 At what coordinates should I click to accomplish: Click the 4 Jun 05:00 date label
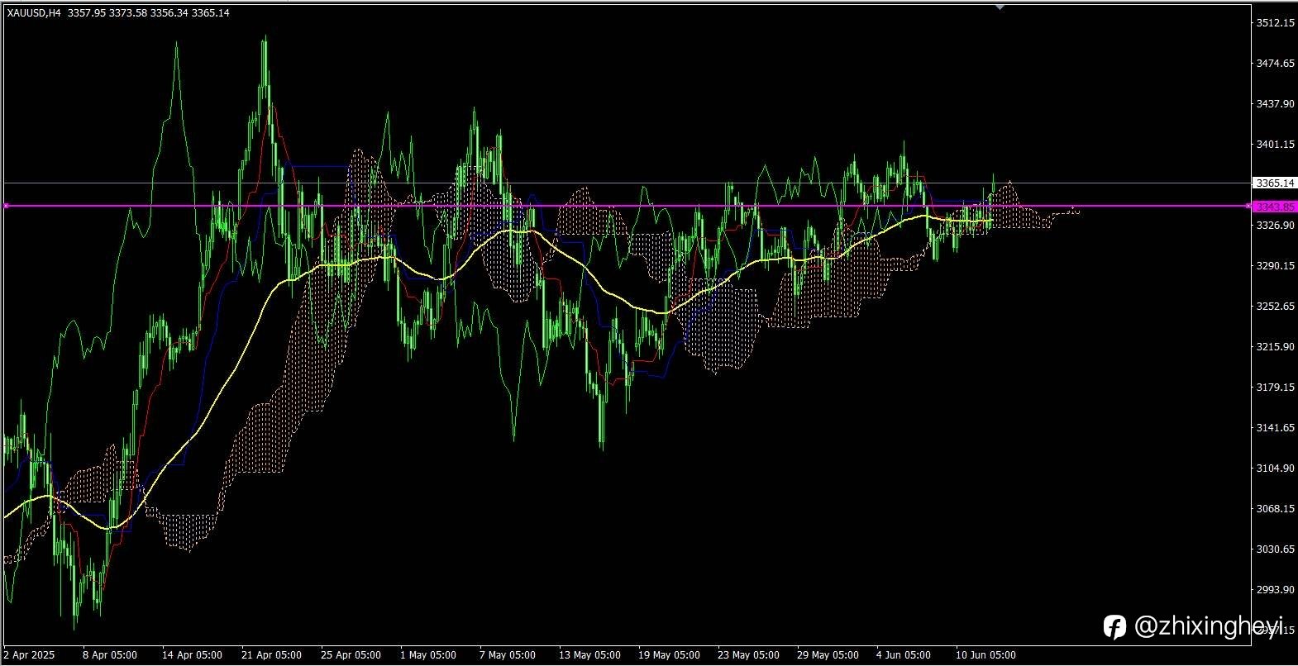[x=905, y=655]
